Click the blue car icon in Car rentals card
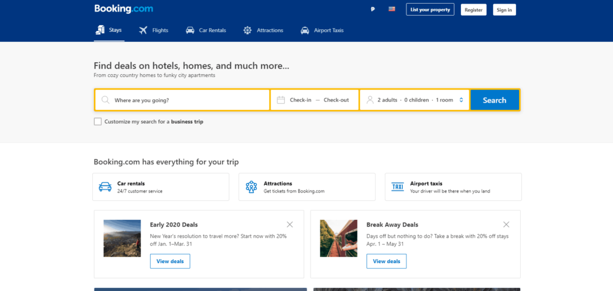Screen dimensions: 613x291 (x=105, y=186)
